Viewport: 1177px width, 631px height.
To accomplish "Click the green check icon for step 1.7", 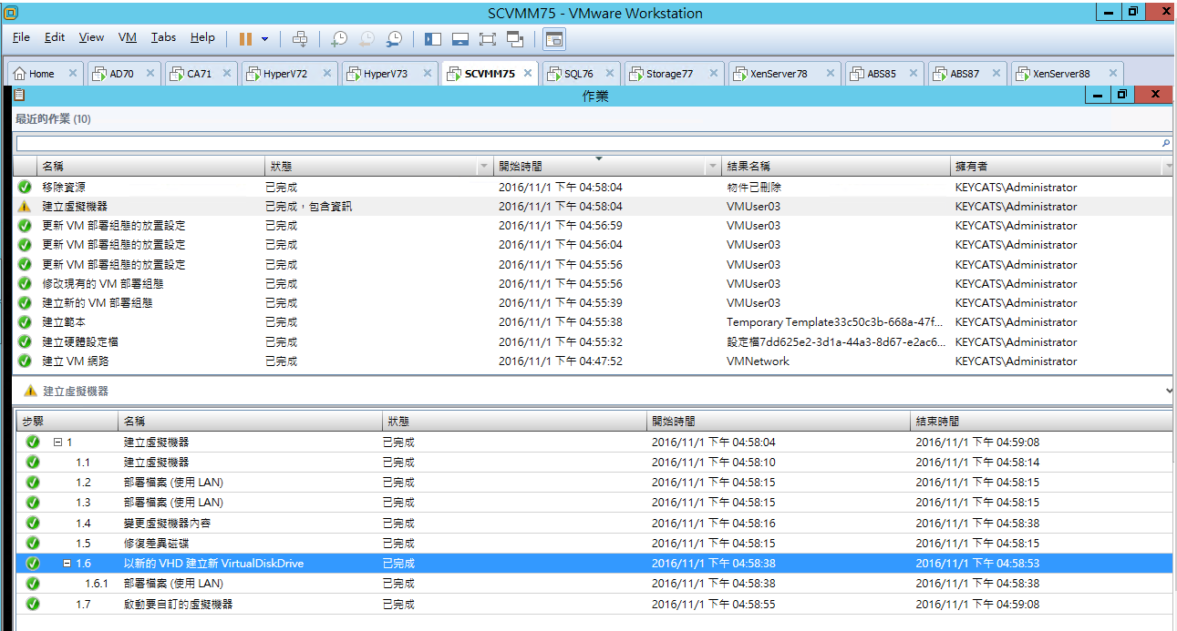I will pyautogui.click(x=33, y=604).
